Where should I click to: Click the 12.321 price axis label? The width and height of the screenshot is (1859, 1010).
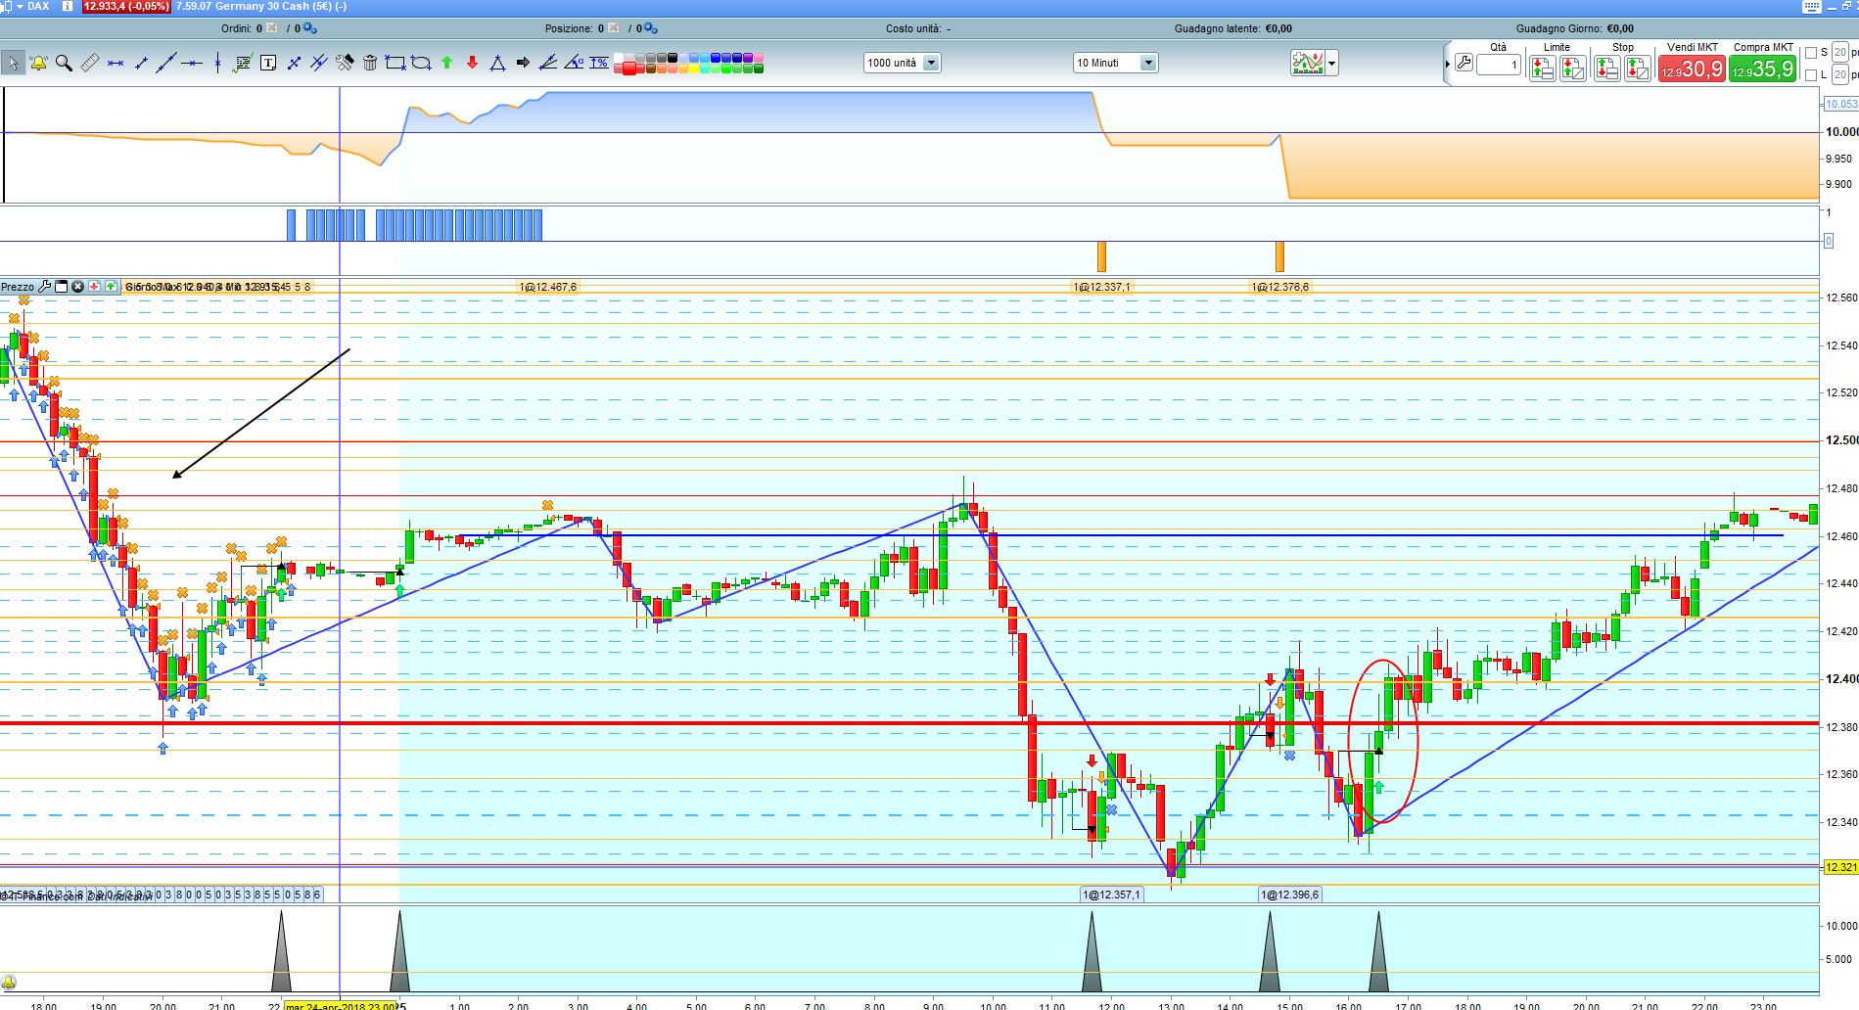[x=1840, y=867]
